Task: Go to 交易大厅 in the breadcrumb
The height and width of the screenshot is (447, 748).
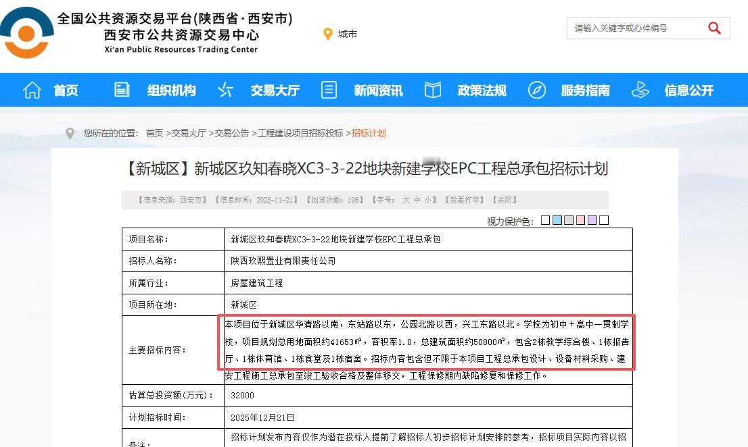Action: 189,133
